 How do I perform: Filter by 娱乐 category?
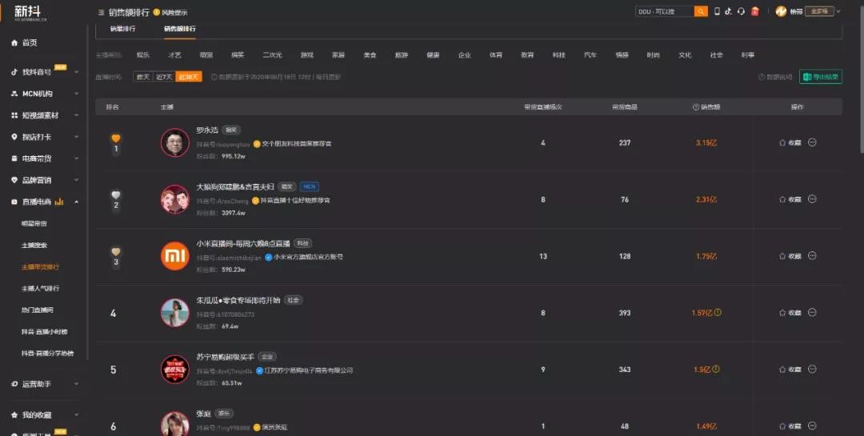click(x=143, y=55)
